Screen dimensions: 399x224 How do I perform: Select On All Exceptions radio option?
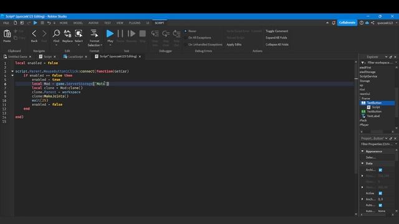coord(186,37)
